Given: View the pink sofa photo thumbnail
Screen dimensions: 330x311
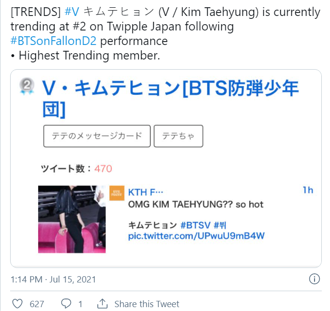Looking at the screenshot, I should 72,219.
